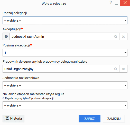Image resolution: width=130 pixels, height=126 pixels.
Task: Click the Reguła dotyczy tylko 2 poziomu hint text
Action: (29, 98)
